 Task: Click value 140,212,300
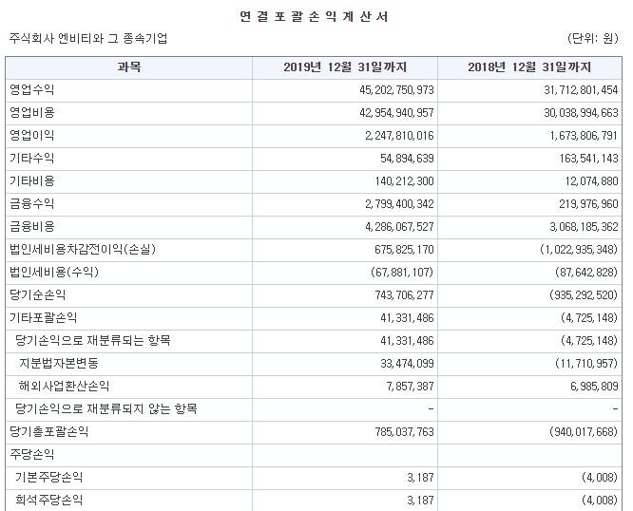point(404,180)
